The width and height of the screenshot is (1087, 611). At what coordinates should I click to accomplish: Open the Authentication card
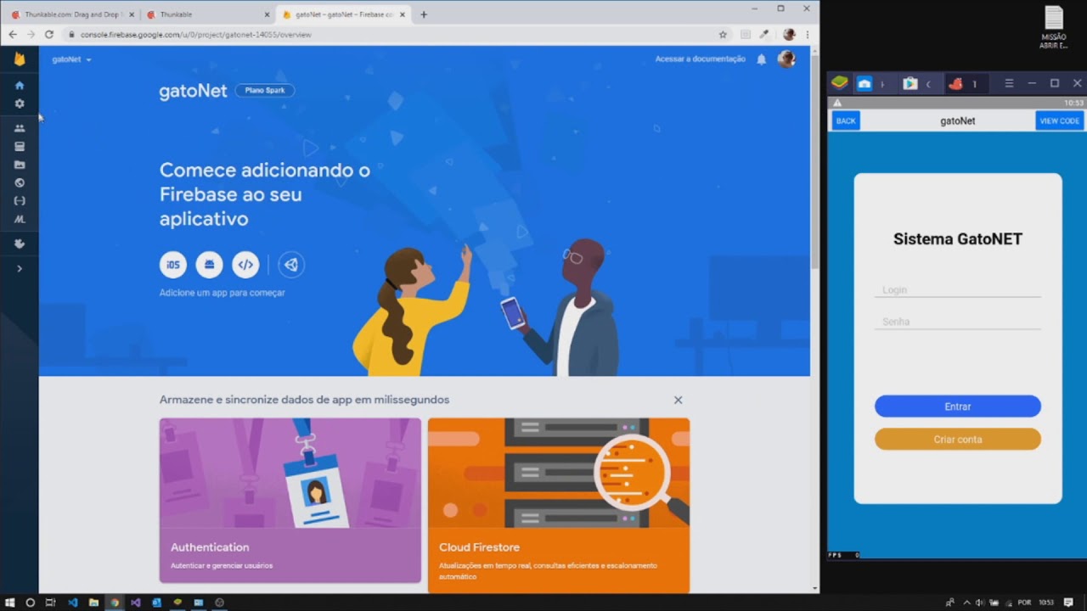tap(290, 500)
